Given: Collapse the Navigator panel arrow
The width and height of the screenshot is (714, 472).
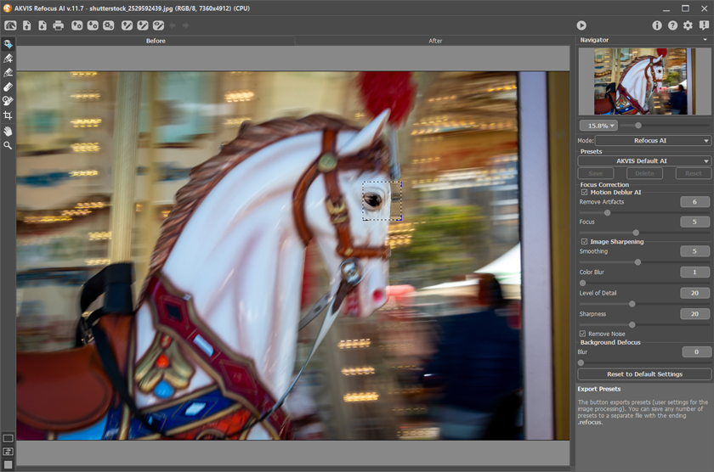Looking at the screenshot, I should click(705, 40).
